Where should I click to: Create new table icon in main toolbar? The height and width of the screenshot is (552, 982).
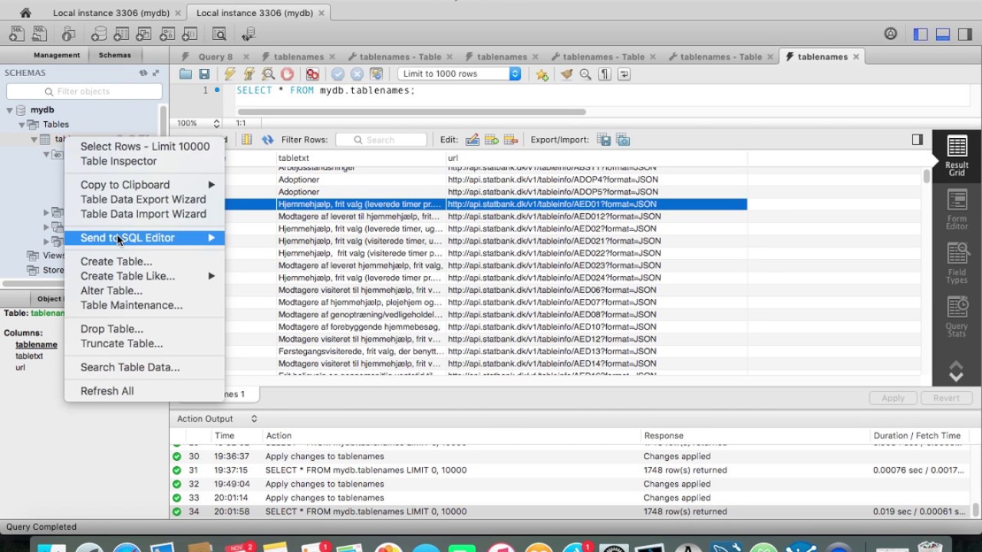click(x=121, y=34)
